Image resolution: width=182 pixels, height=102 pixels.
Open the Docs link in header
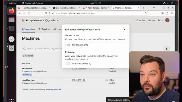click(x=161, y=20)
